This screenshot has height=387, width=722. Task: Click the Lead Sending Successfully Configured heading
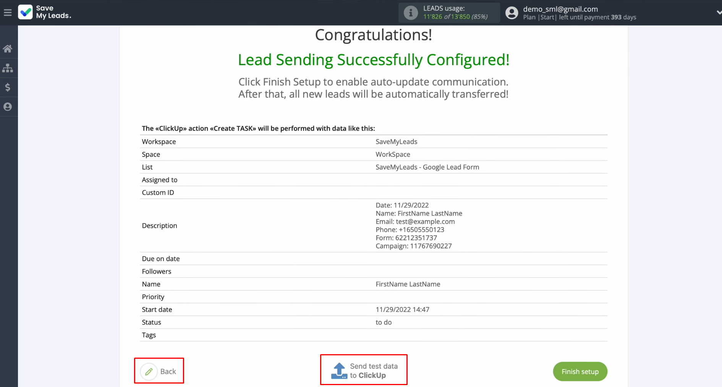374,60
